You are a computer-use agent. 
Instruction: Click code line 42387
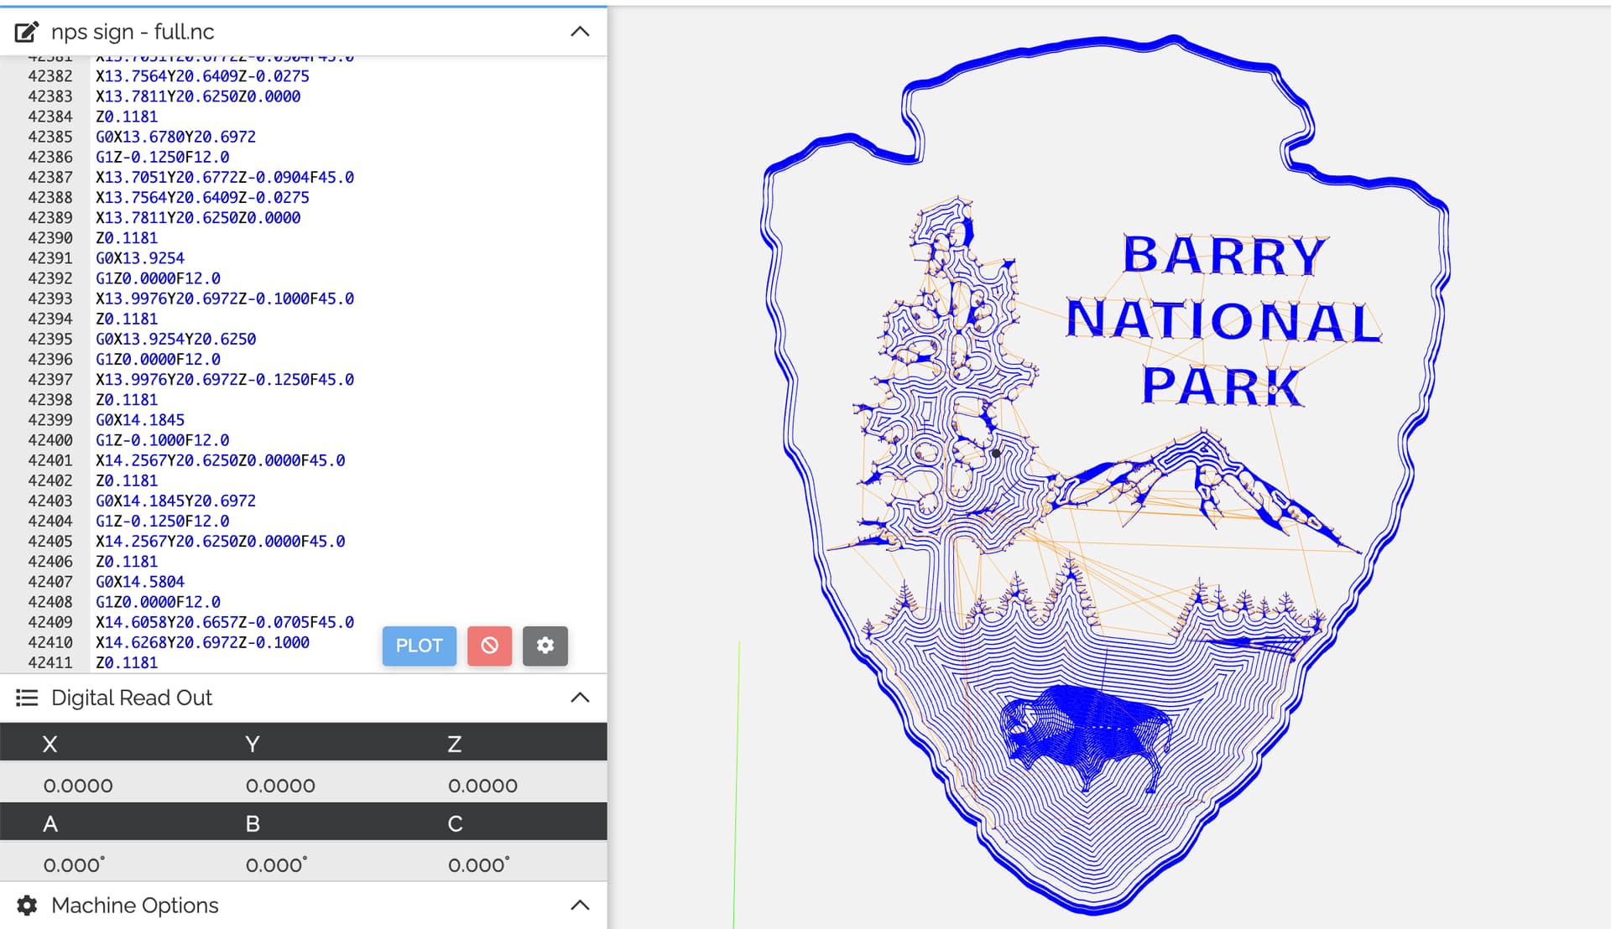pos(225,177)
